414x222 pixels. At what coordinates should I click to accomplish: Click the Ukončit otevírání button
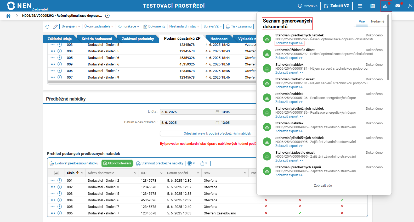(117, 163)
